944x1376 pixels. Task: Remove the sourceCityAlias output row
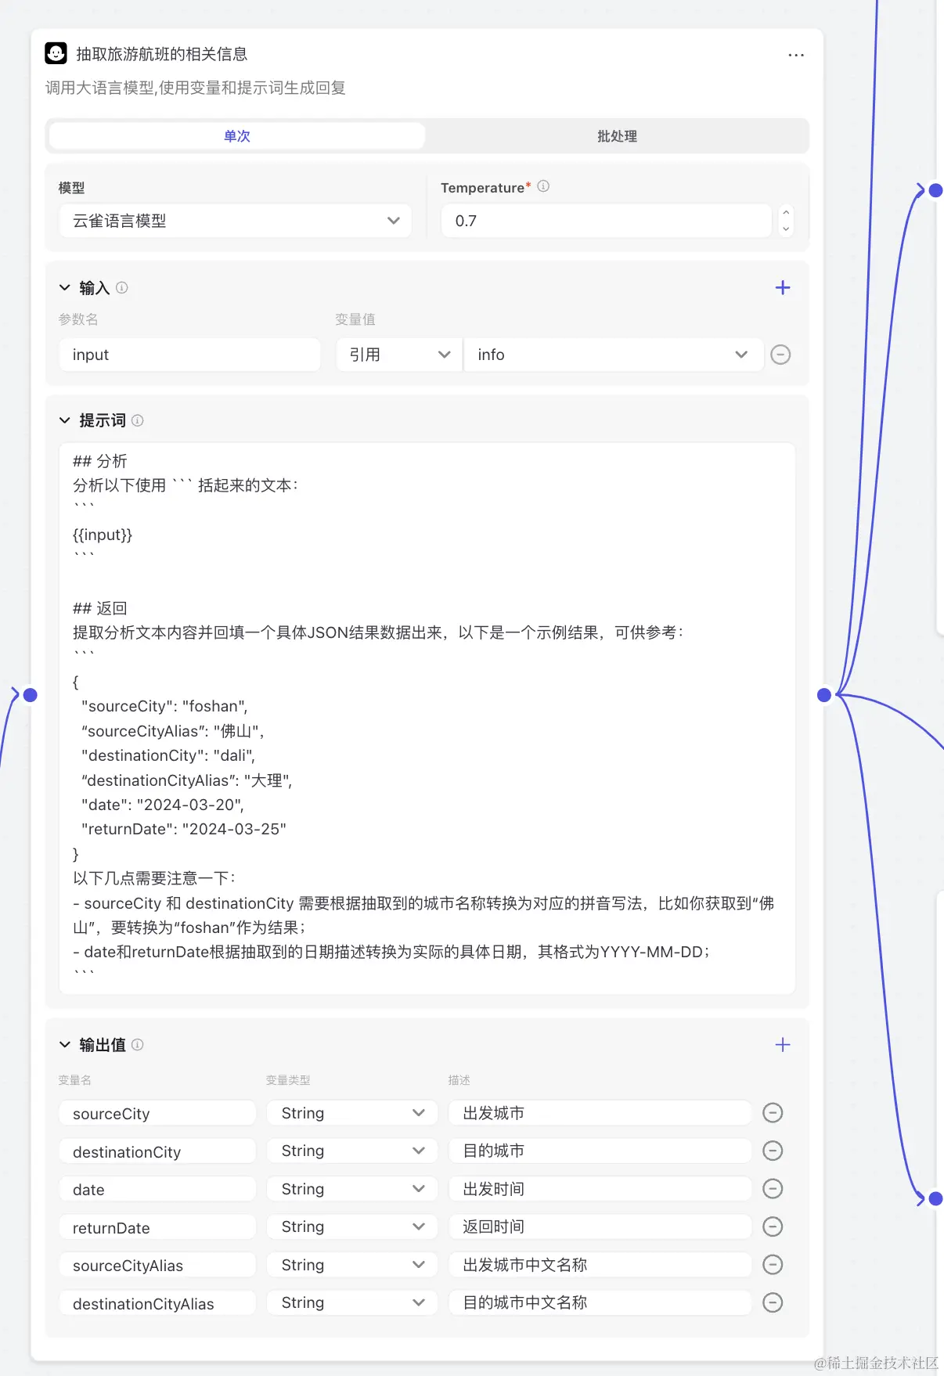tap(773, 1265)
